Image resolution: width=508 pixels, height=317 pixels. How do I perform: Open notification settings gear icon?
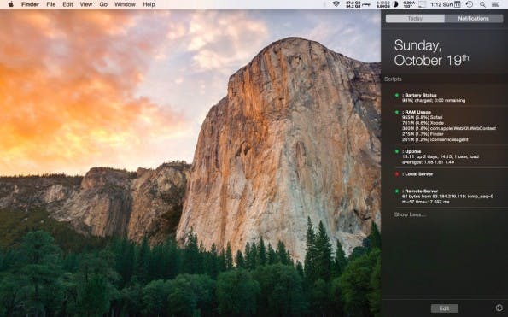[499, 308]
